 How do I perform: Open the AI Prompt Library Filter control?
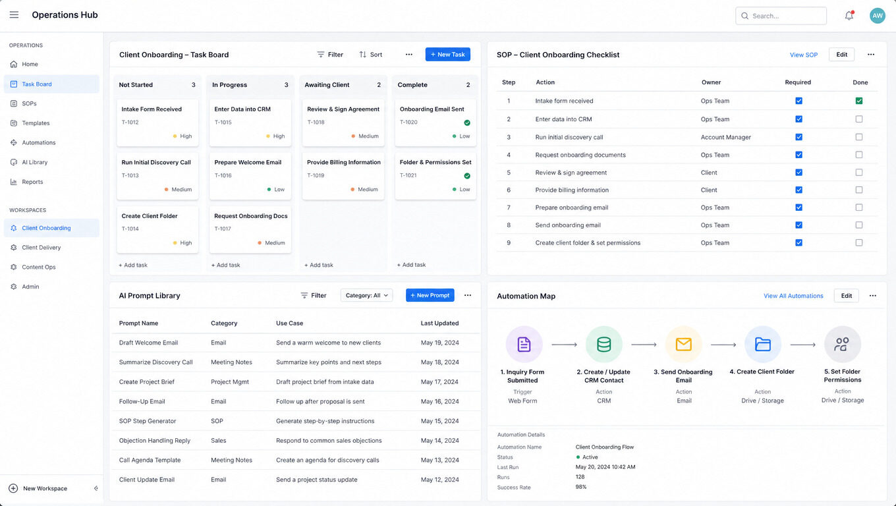[x=314, y=295]
